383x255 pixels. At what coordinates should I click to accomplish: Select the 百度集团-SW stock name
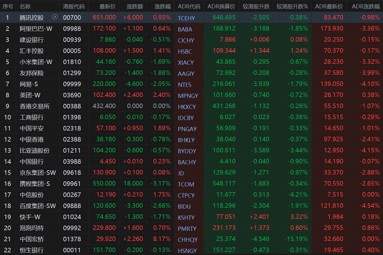pos(38,206)
